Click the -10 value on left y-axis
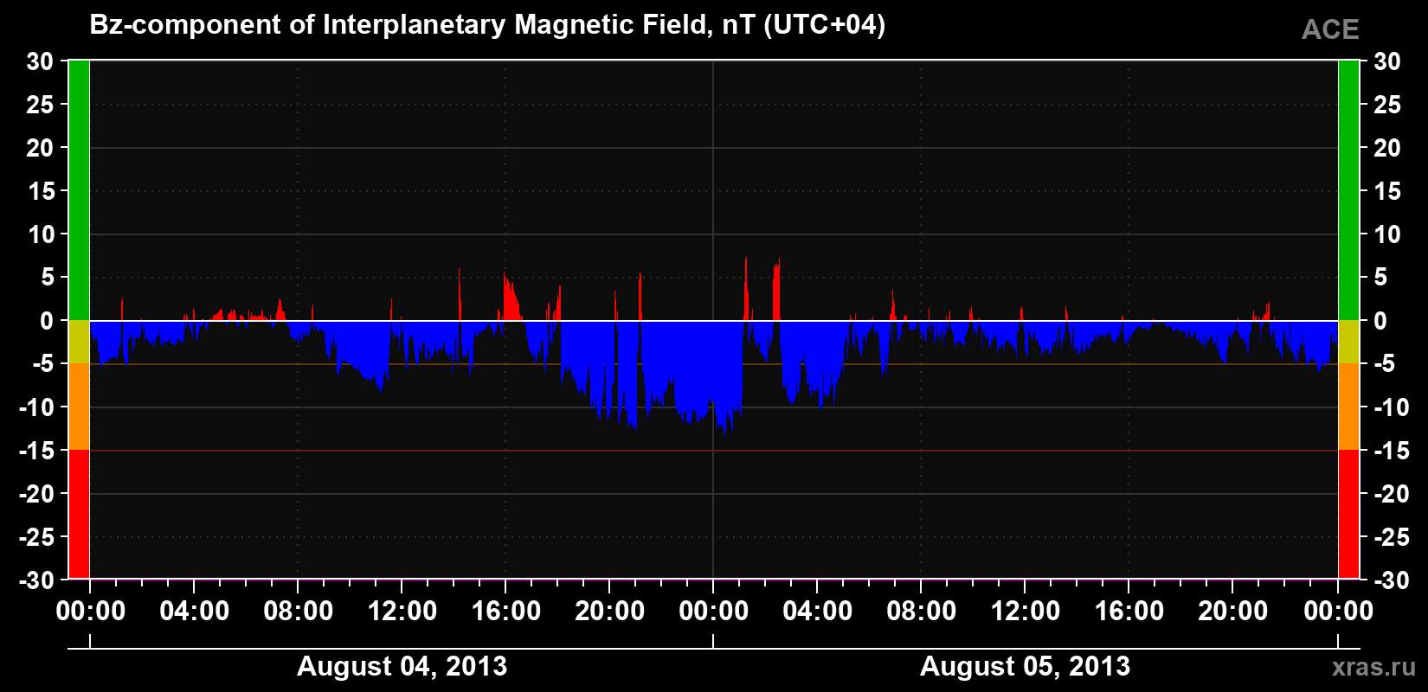Viewport: 1428px width, 692px height. coord(36,407)
